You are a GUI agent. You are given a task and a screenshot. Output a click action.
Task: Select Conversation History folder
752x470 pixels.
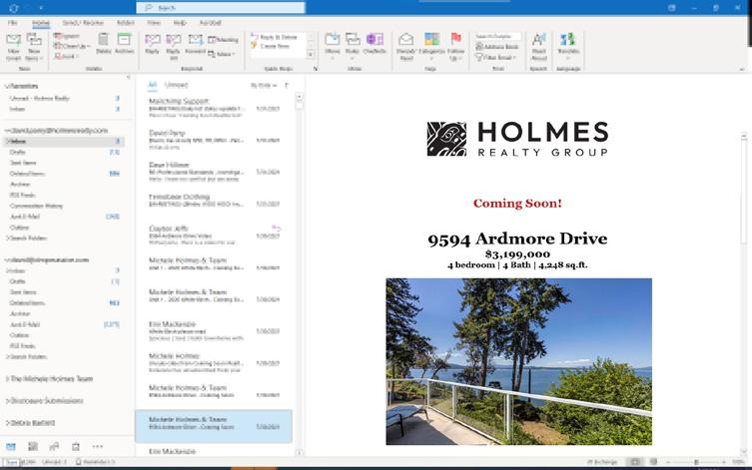[x=36, y=206]
